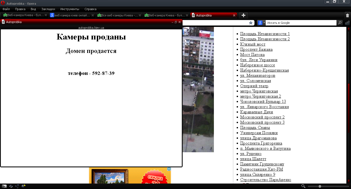This screenshot has height=189, width=351.
Task: Open the Площадь Независимости 2 link
Action: tap(265, 39)
